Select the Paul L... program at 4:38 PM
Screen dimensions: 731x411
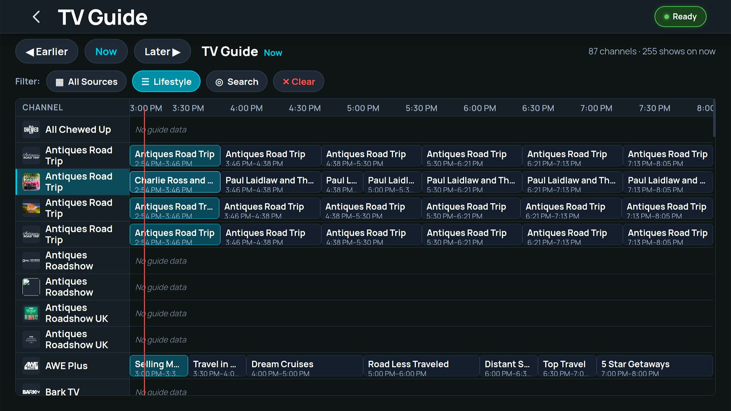tap(342, 182)
